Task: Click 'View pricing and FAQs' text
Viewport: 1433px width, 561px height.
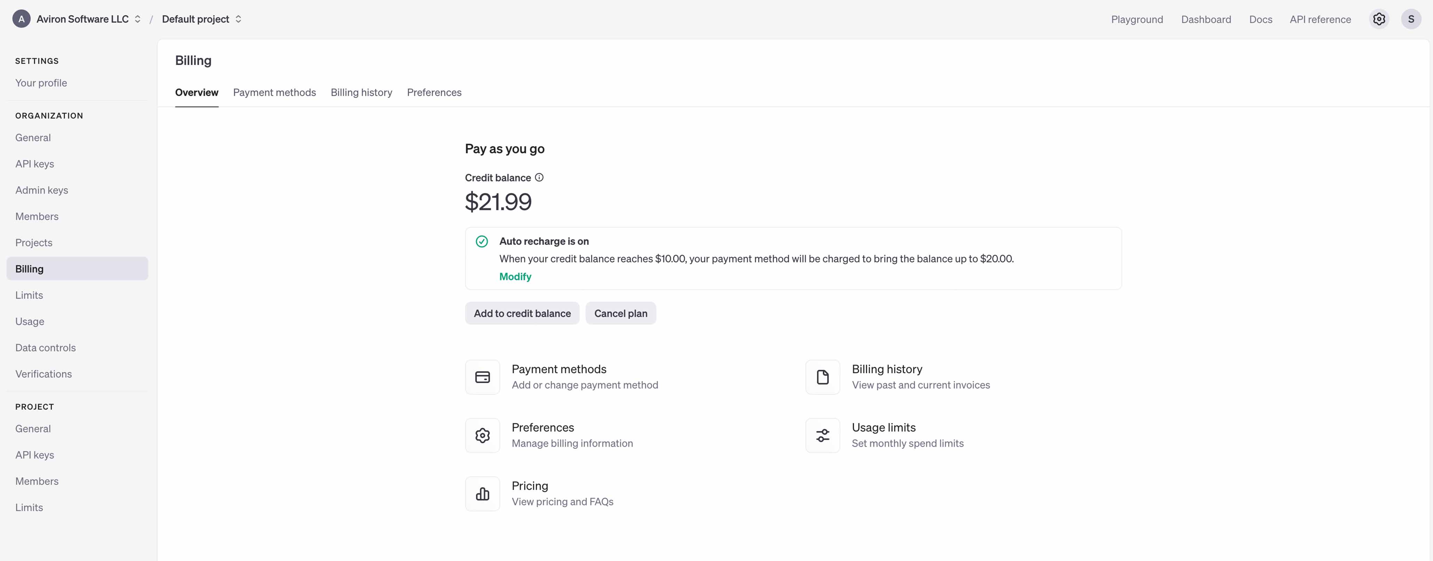Action: tap(562, 502)
